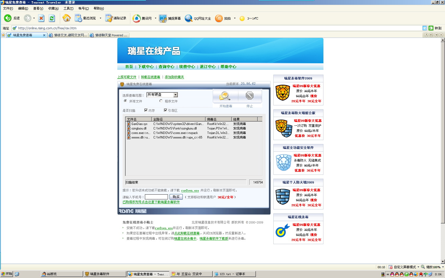Refresh the page with the green refresh icon
The image size is (445, 278).
[52, 18]
